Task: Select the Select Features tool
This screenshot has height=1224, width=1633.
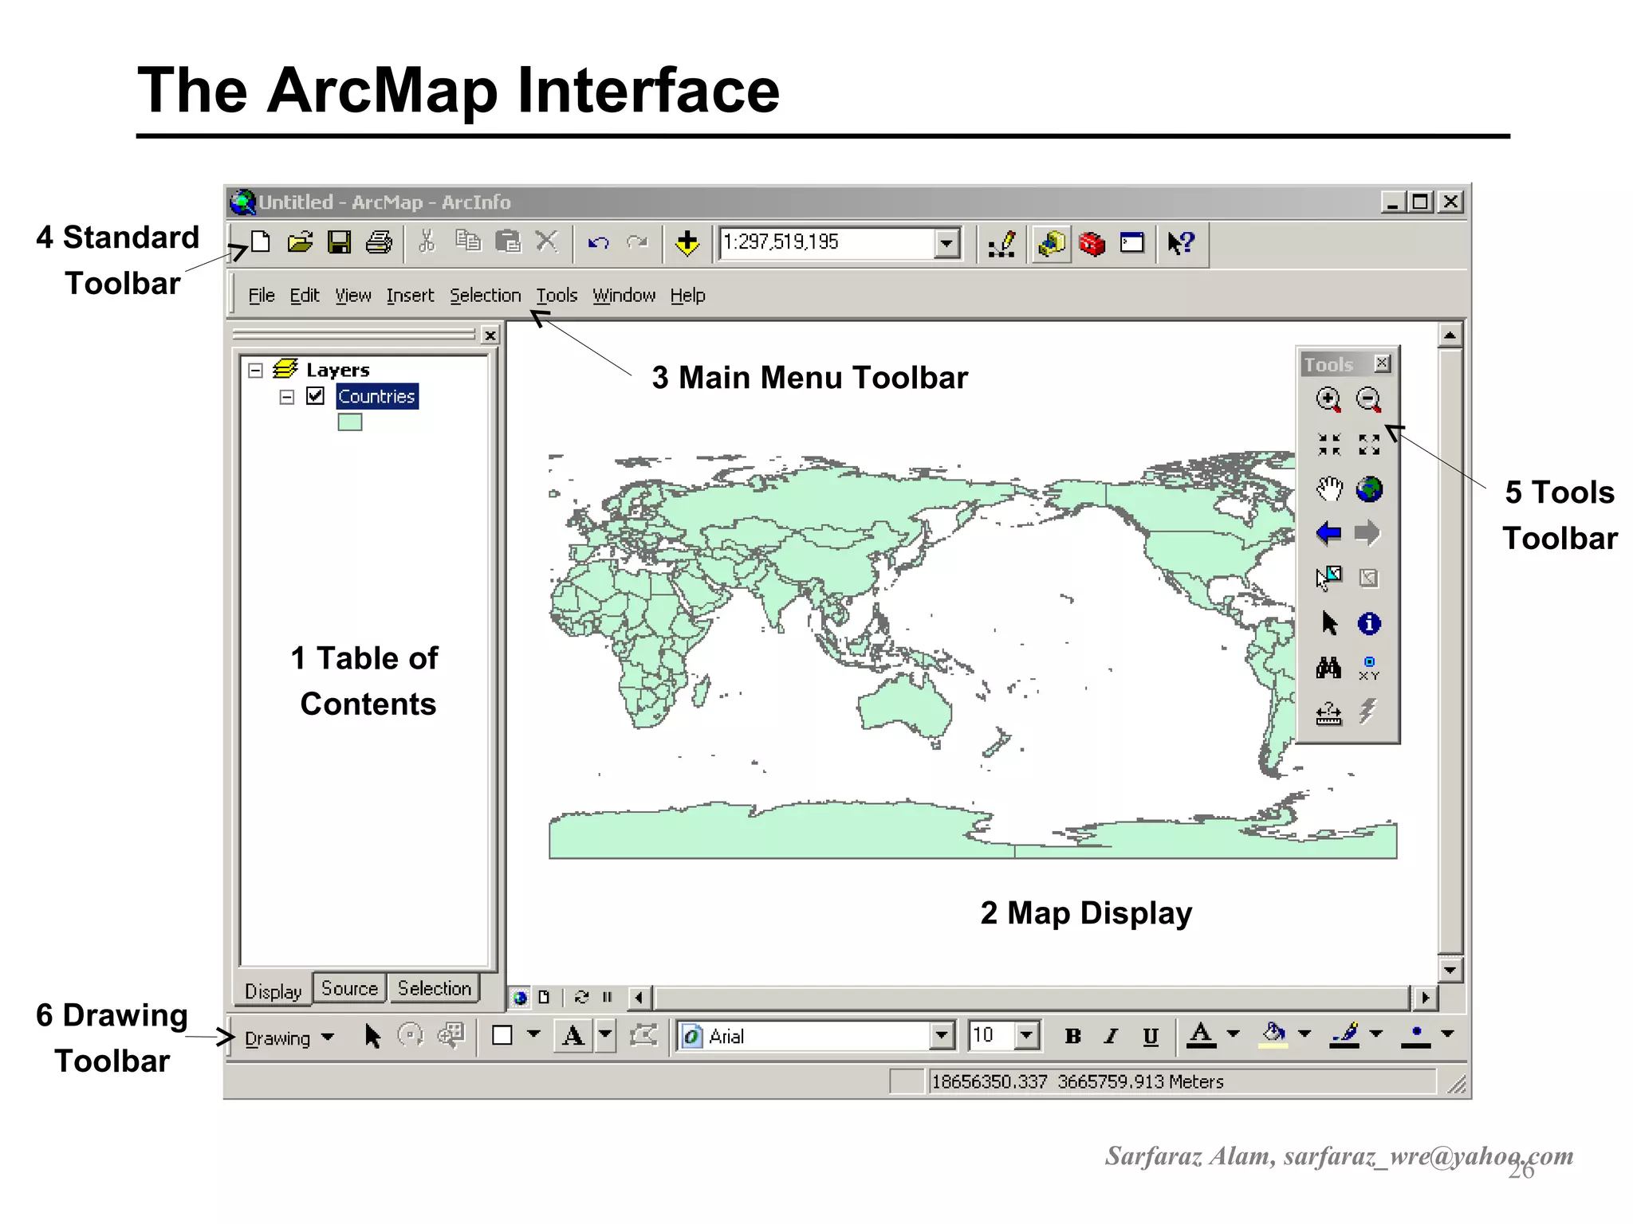Action: [1328, 578]
